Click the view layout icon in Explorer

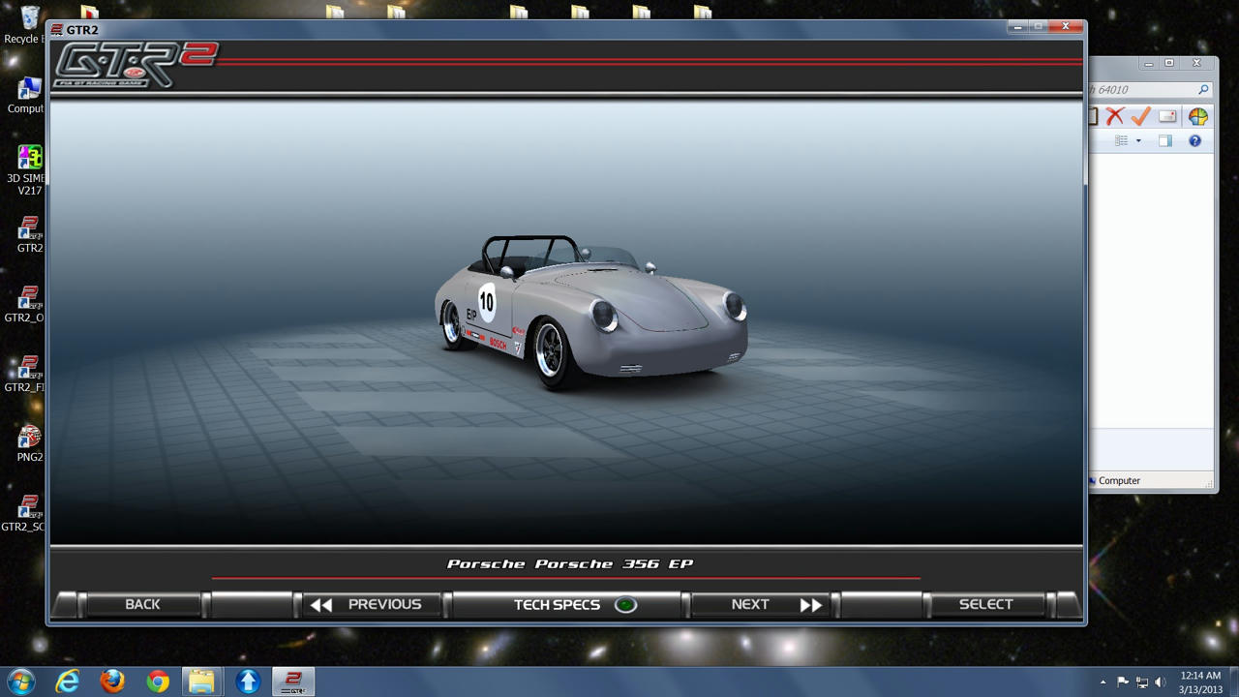click(1122, 141)
